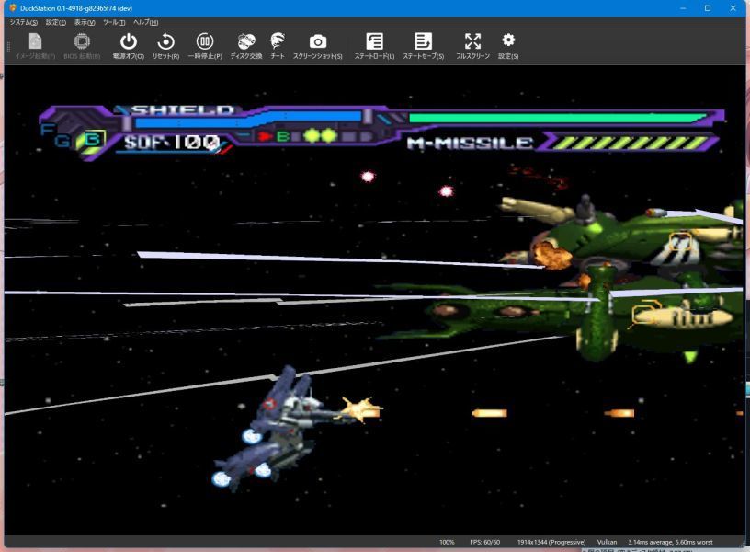Open the ヘルプ (Help) menu

(145, 22)
